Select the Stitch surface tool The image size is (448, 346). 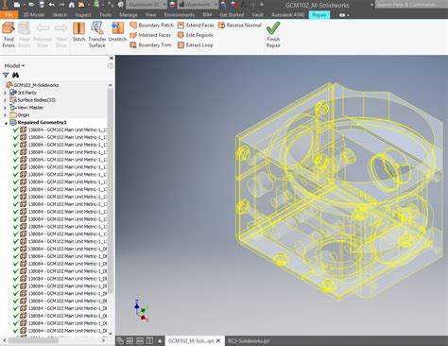point(78,32)
